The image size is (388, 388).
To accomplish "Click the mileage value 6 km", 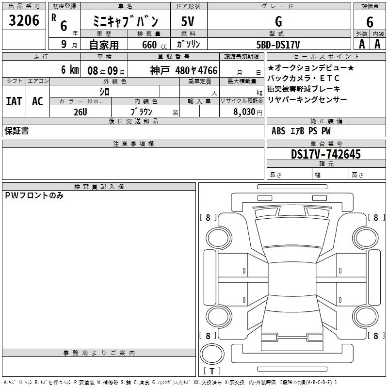I will point(69,70).
